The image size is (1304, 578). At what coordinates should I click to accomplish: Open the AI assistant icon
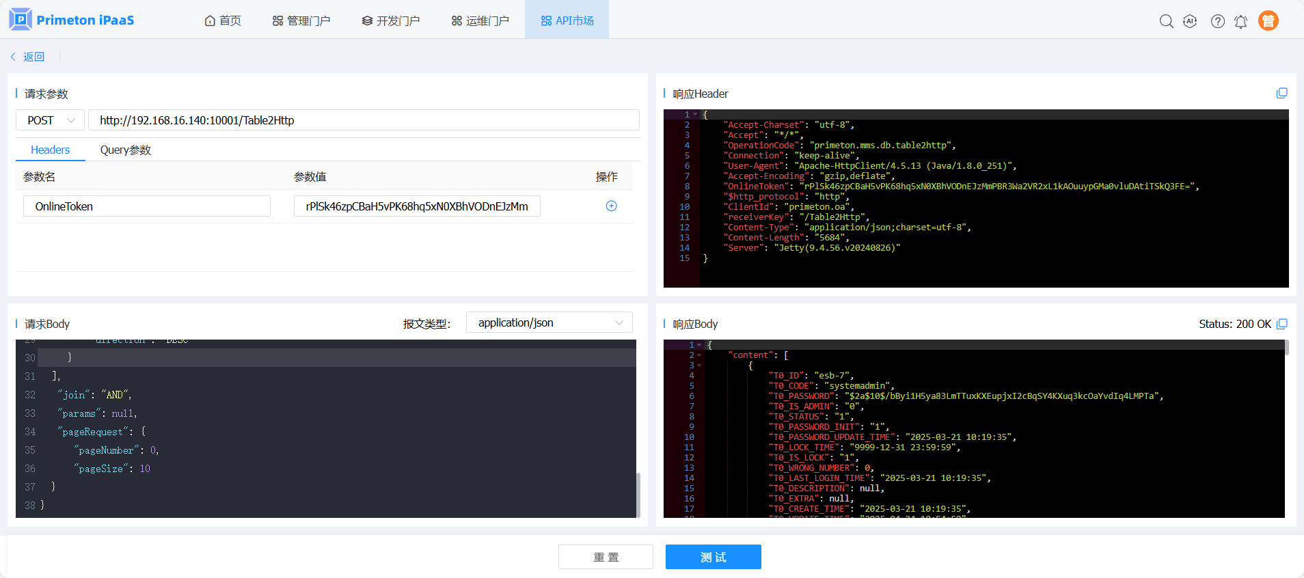(1190, 21)
